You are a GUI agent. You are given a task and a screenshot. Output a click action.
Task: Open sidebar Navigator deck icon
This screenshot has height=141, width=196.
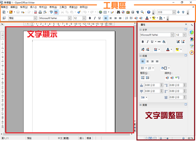192,53
